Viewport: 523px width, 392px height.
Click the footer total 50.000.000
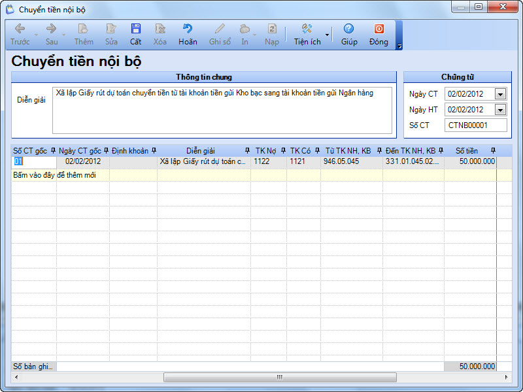point(470,367)
